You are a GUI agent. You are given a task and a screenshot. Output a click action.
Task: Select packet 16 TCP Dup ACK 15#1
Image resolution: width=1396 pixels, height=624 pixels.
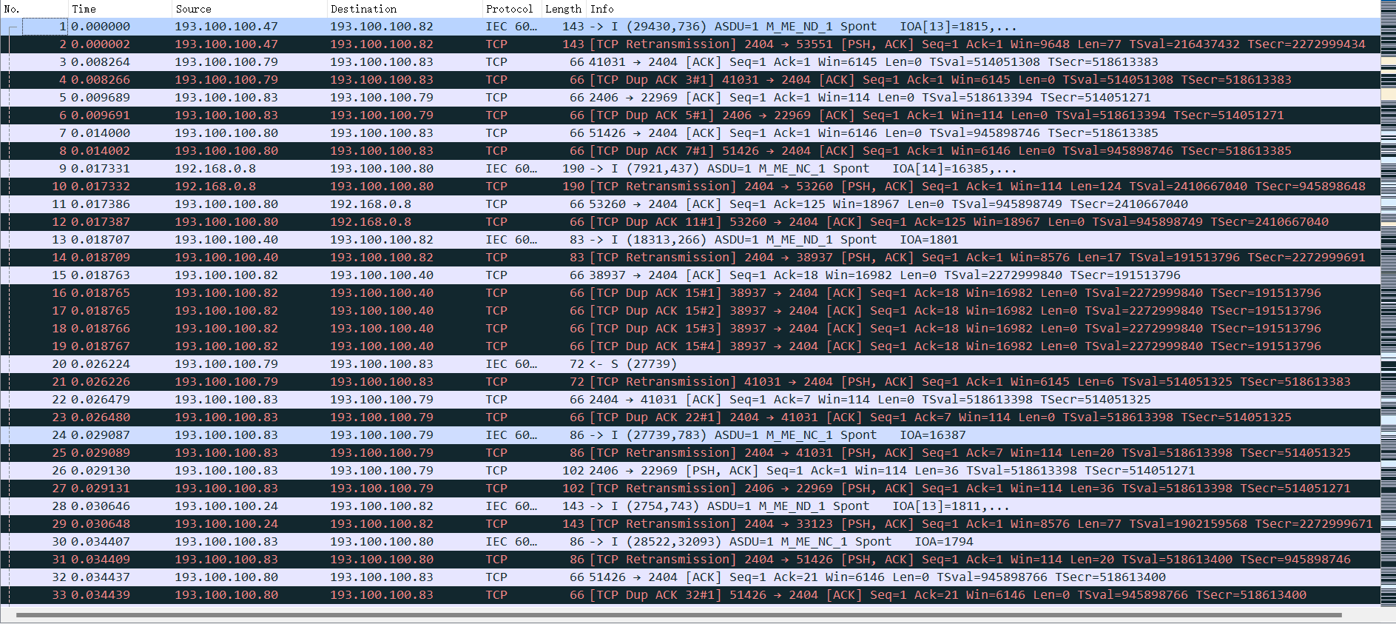tap(690, 293)
